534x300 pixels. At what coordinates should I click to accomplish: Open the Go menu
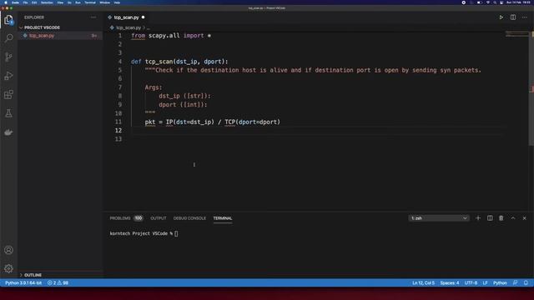click(x=69, y=2)
